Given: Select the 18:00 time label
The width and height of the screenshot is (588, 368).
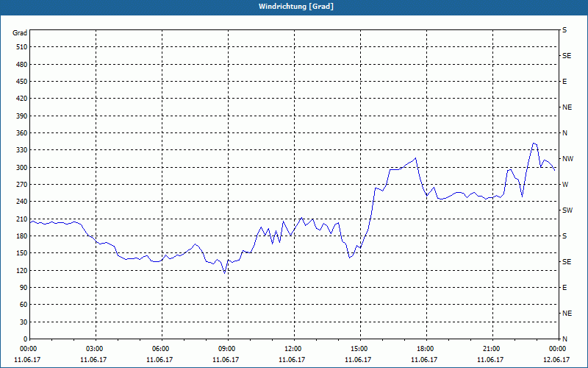Looking at the screenshot, I should (426, 349).
